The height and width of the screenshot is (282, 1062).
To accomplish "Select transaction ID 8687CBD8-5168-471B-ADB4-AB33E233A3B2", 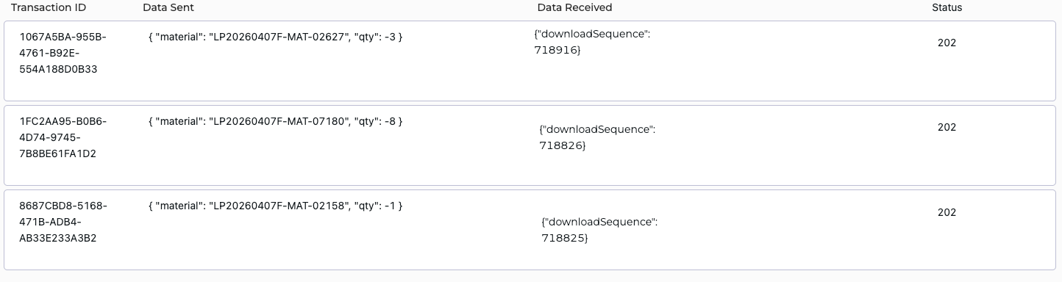I will (63, 223).
